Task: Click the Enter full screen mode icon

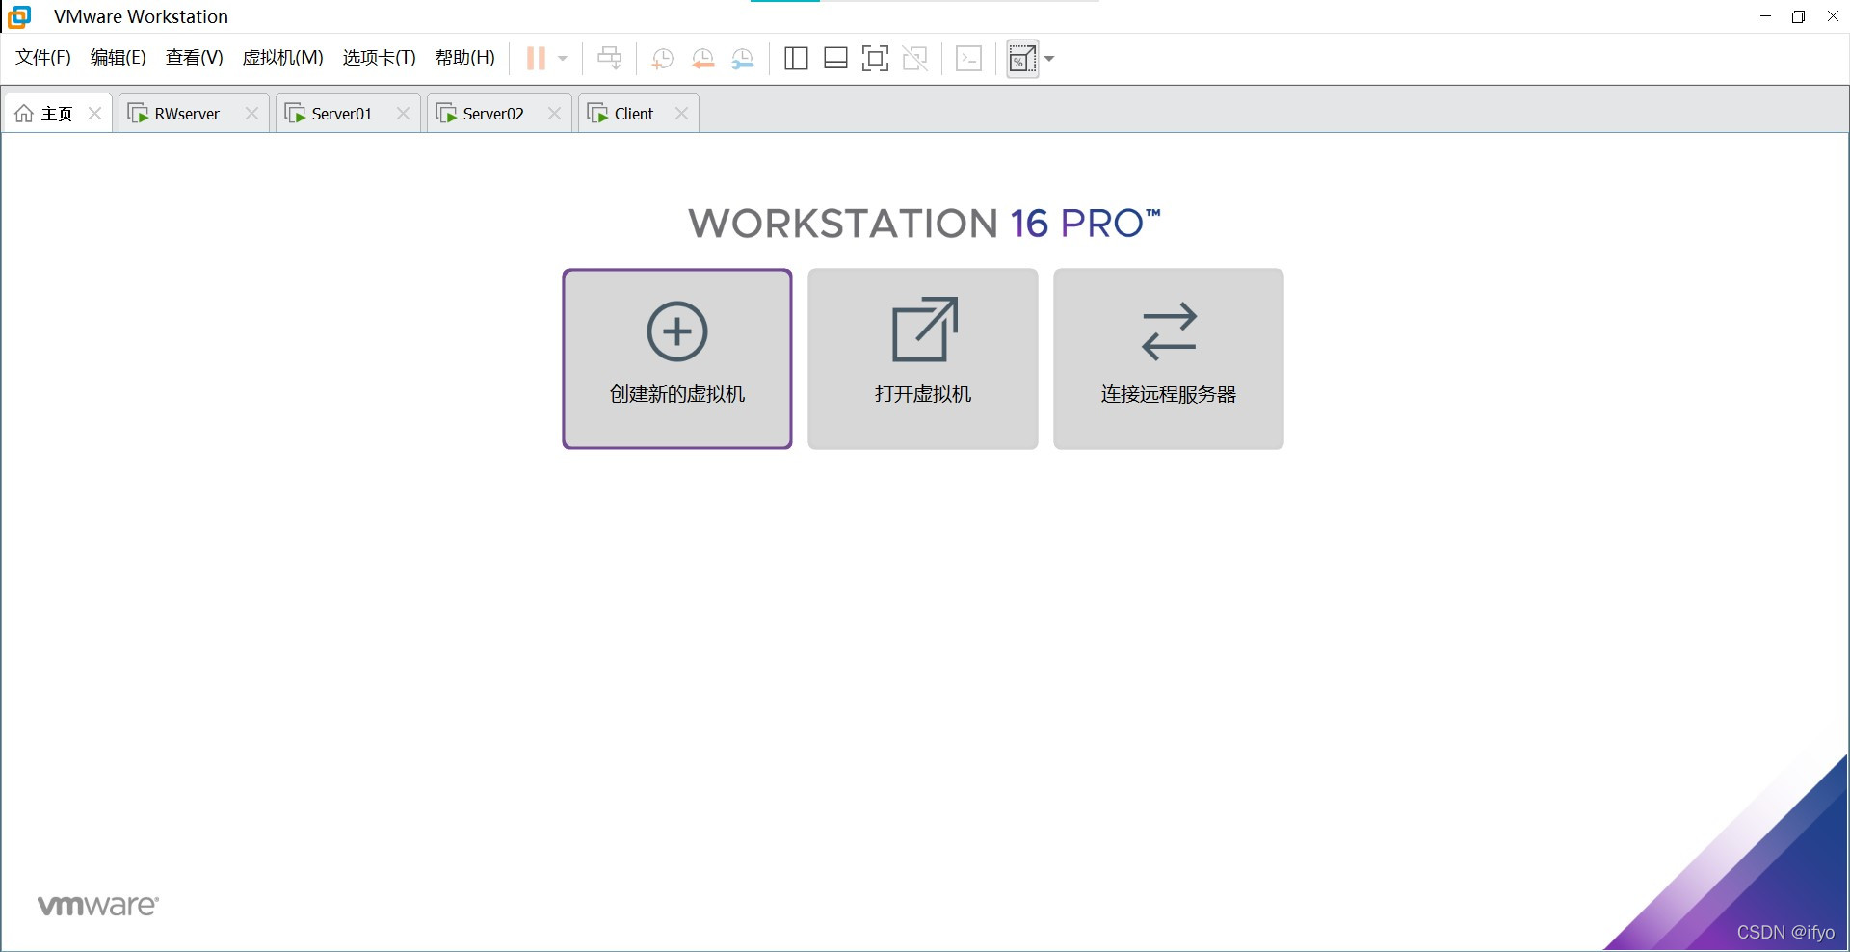Action: pyautogui.click(x=875, y=59)
